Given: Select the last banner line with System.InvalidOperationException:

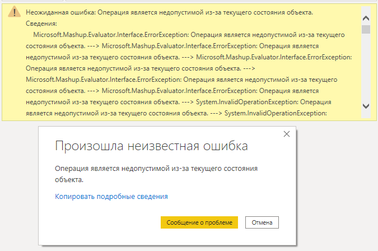Looking at the screenshot, I should tap(176, 113).
